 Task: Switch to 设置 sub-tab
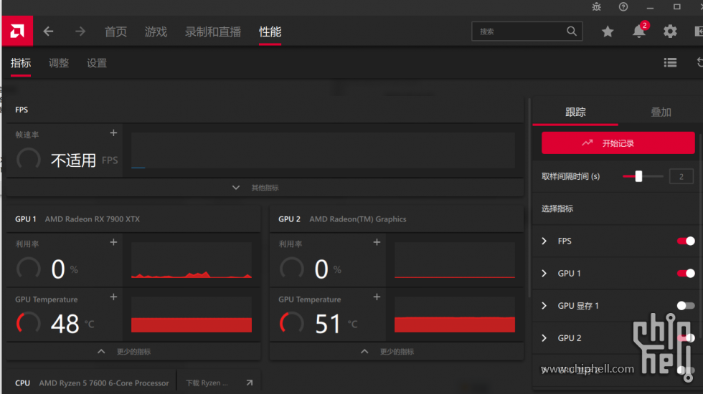coord(97,63)
